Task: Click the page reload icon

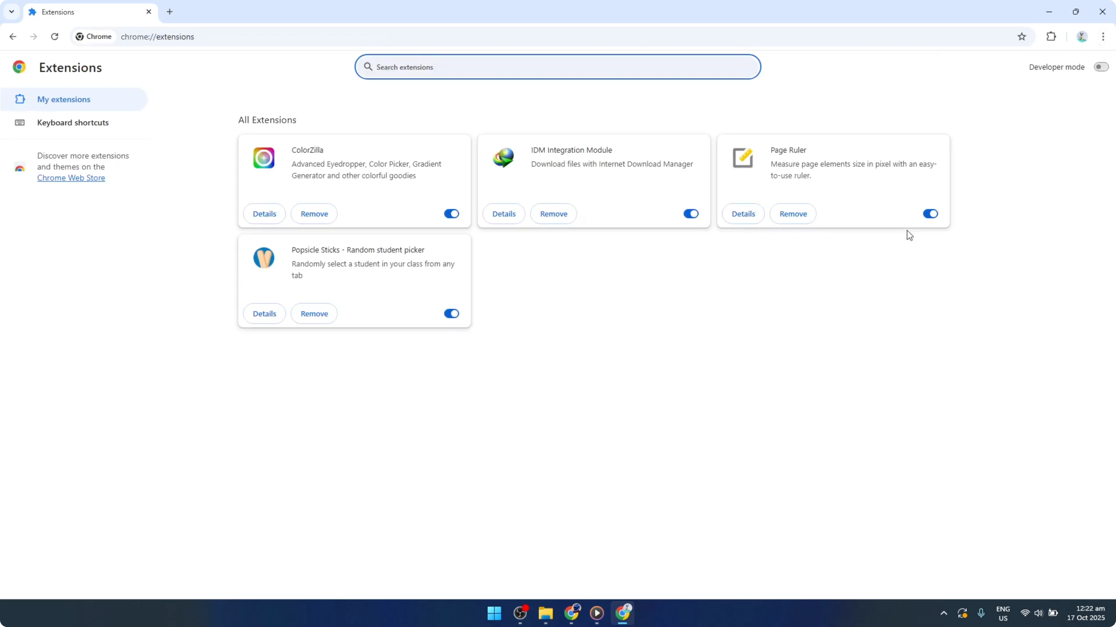Action: click(x=55, y=36)
